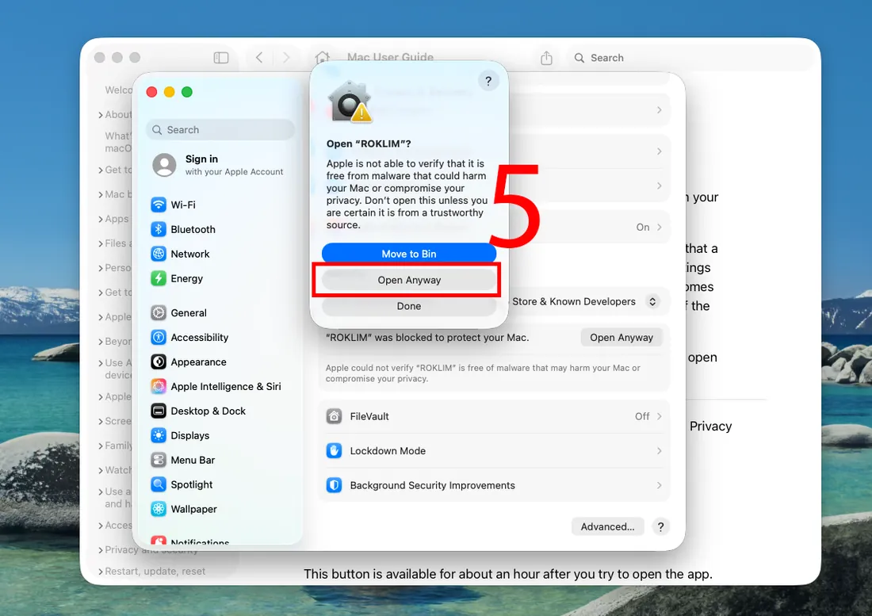Go forward in Mac User Guide toolbar
This screenshot has height=616, width=872.
coord(286,57)
